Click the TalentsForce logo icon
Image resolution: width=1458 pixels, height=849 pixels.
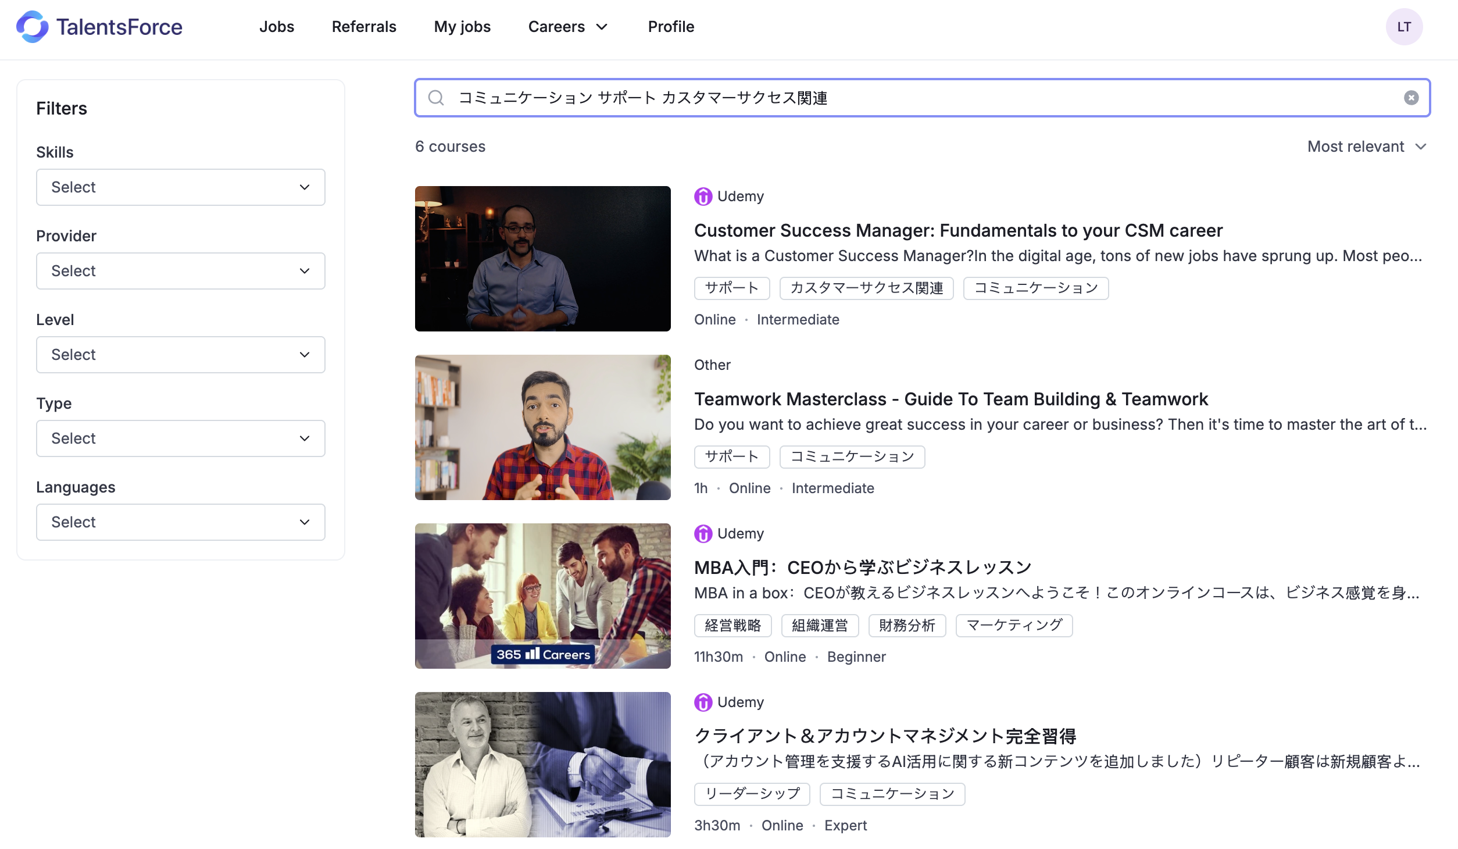coord(33,27)
